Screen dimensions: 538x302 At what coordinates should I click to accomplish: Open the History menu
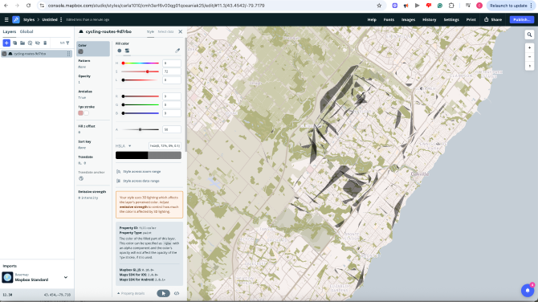(430, 19)
